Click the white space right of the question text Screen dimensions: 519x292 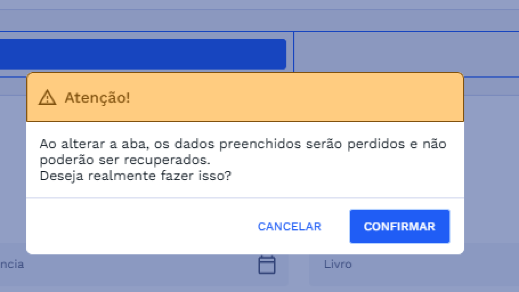point(342,176)
